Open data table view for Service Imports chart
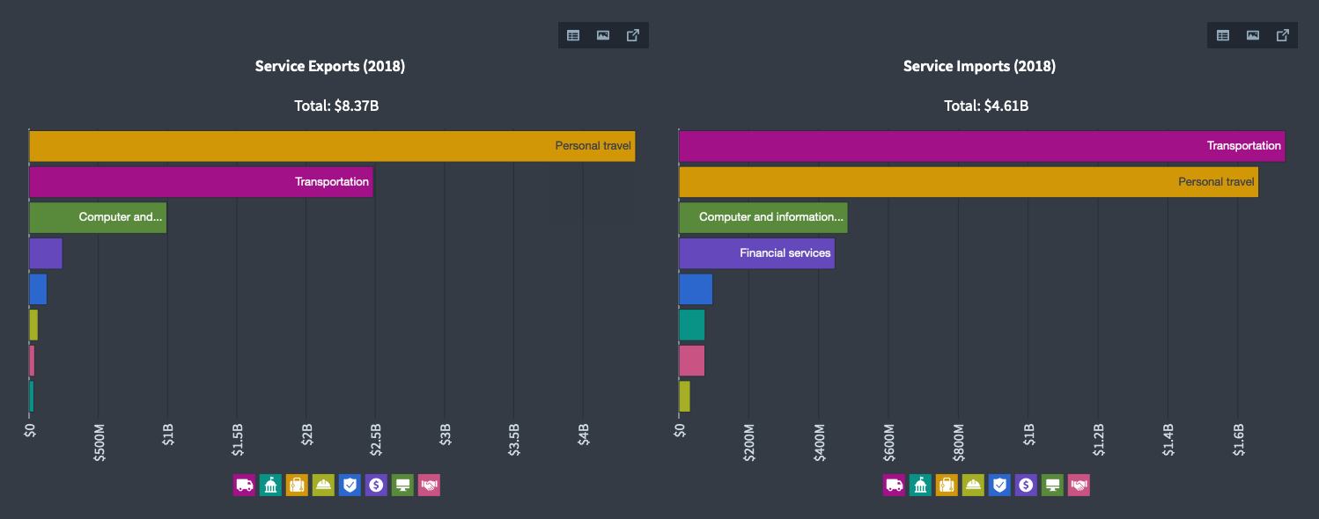This screenshot has height=519, width=1319. click(x=1223, y=35)
